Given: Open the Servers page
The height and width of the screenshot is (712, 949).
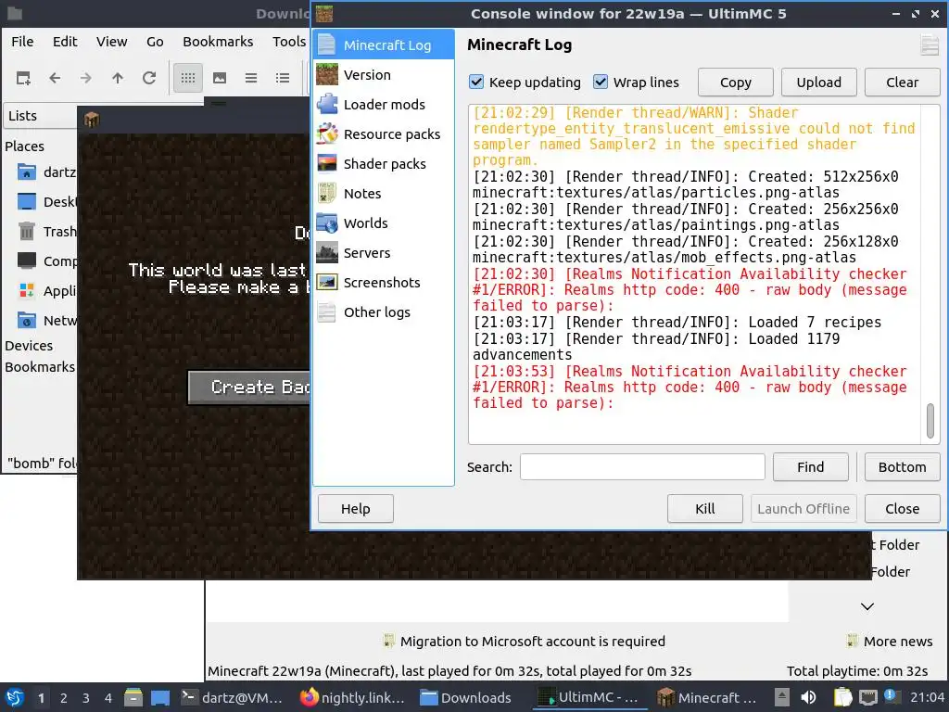Looking at the screenshot, I should (x=383, y=253).
